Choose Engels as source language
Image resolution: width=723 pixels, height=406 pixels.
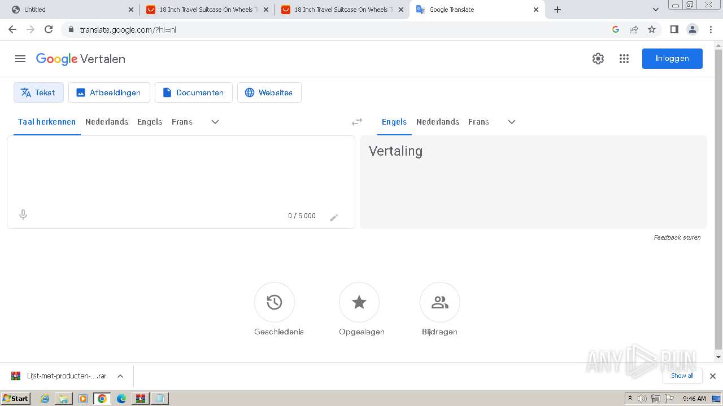pyautogui.click(x=150, y=122)
